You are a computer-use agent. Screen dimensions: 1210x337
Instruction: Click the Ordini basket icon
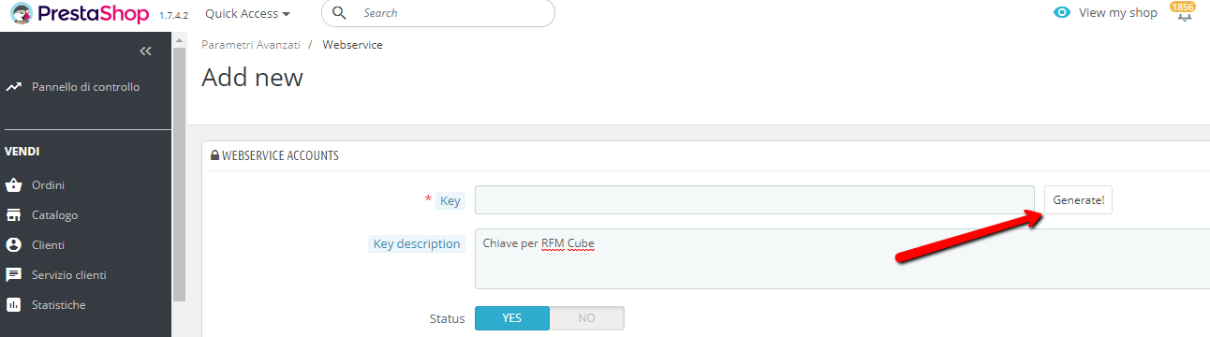pos(14,185)
